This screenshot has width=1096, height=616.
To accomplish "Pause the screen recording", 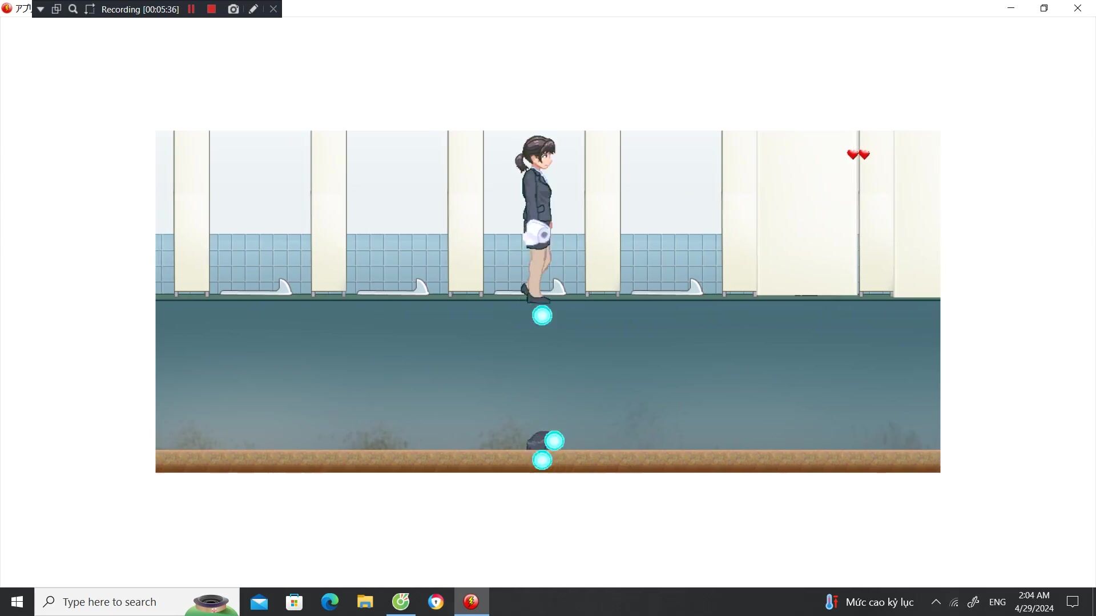I will pos(191,9).
